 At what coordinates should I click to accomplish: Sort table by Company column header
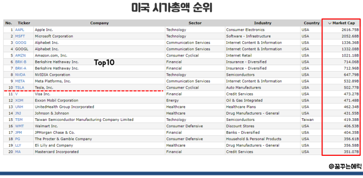tap(99, 23)
